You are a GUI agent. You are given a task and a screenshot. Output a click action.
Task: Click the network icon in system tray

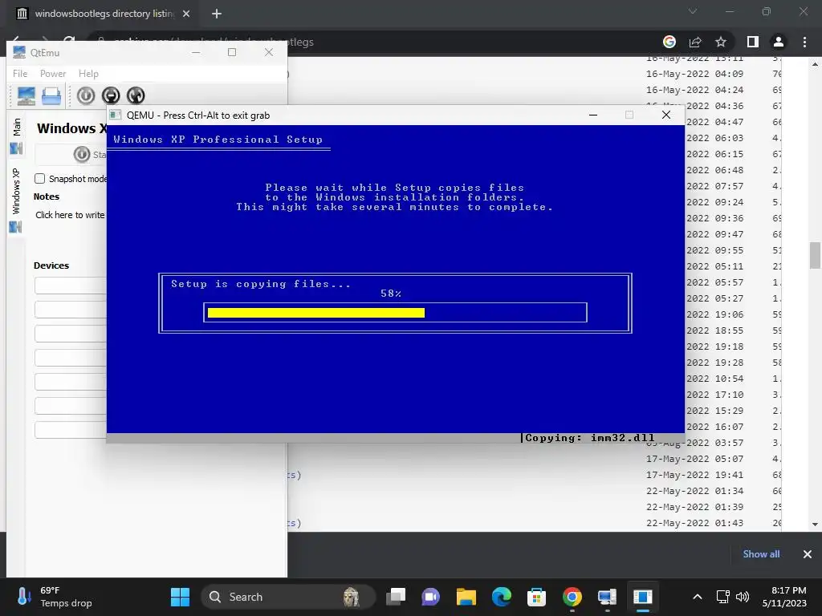pyautogui.click(x=723, y=597)
